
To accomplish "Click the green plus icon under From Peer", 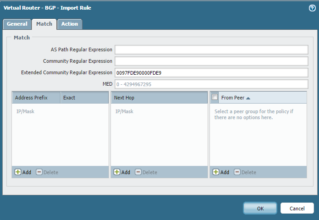I will pyautogui.click(x=216, y=172).
